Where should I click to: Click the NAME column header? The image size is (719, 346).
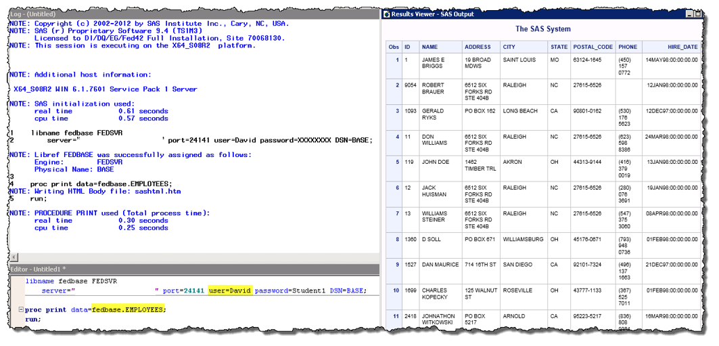click(x=430, y=47)
